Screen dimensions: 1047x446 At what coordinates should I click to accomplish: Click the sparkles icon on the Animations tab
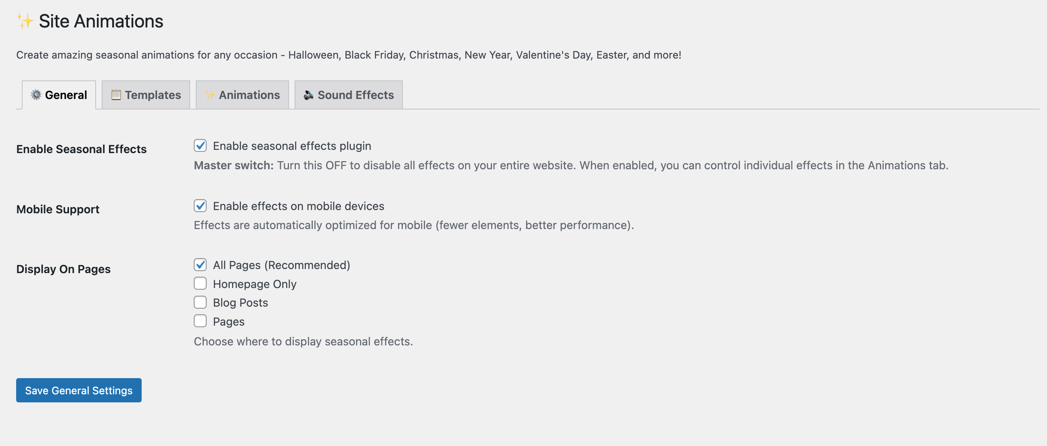[210, 94]
